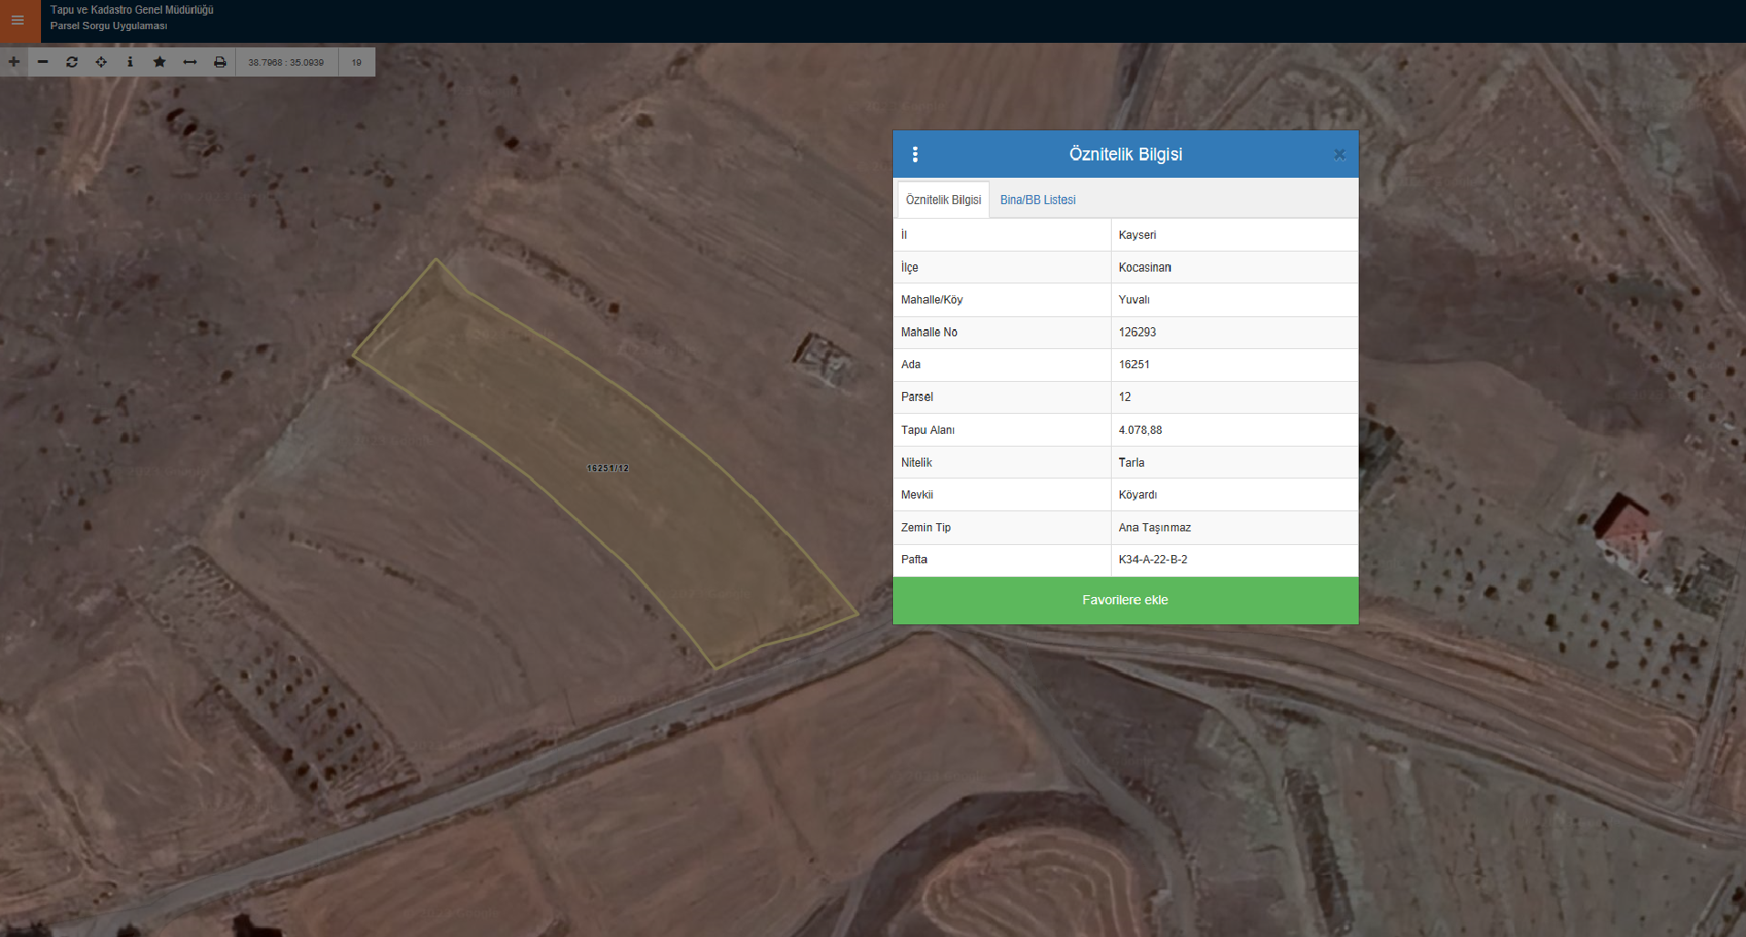
Task: Click the Mahalle/Köy row label
Action: click(x=931, y=300)
